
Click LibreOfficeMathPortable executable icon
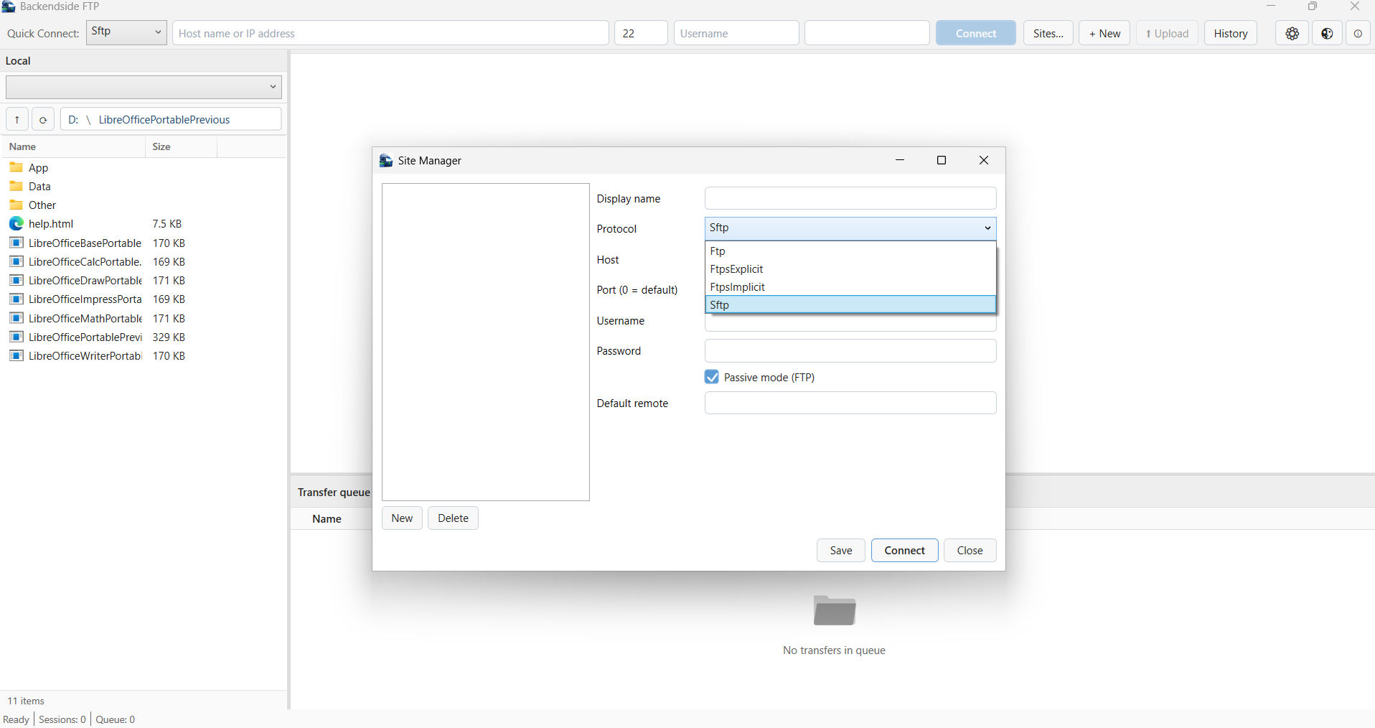[17, 318]
